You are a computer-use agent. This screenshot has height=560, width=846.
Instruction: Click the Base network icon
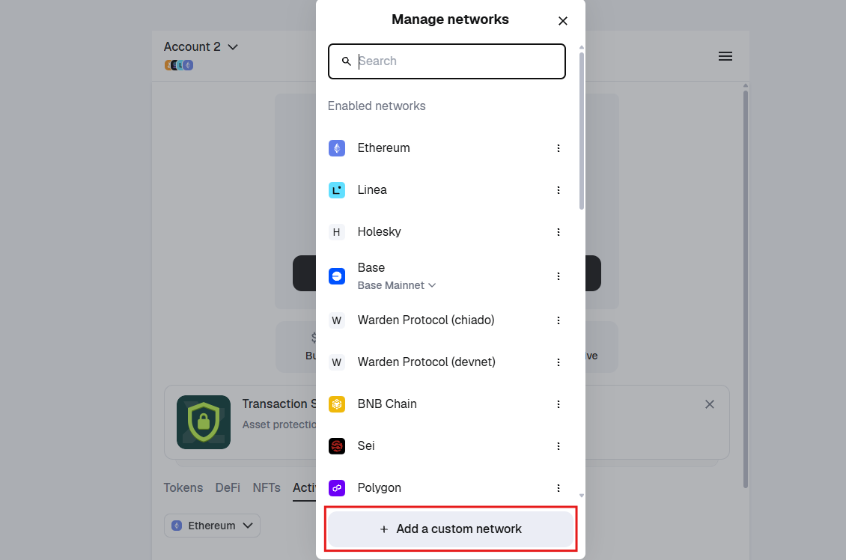(336, 276)
